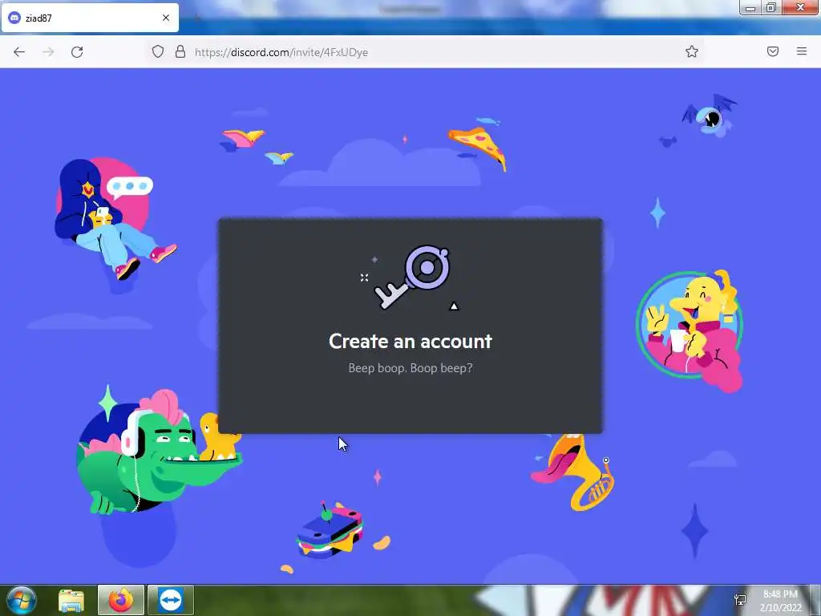Open File Explorer from the taskbar
The height and width of the screenshot is (616, 821).
click(x=71, y=600)
